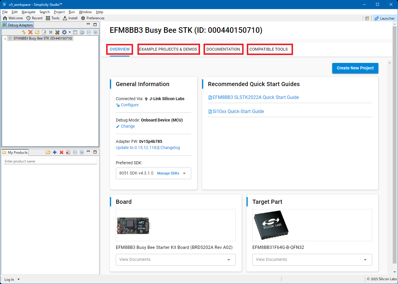Refresh the Debug Adapters connections

tap(24, 32)
